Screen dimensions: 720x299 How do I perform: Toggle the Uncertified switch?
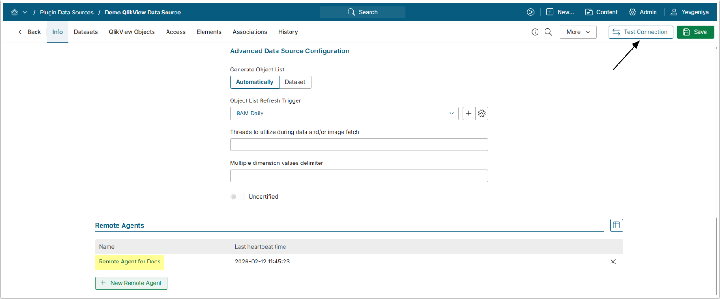point(238,197)
